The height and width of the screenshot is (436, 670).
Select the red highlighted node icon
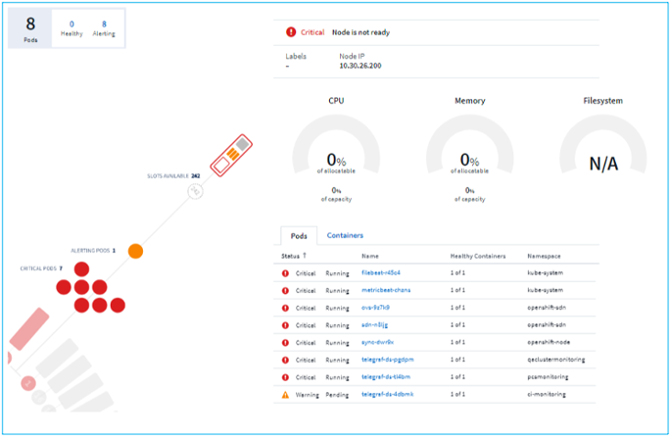click(x=231, y=156)
